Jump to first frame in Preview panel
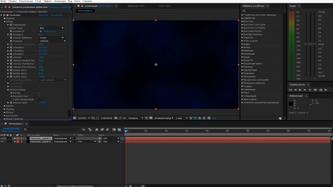The image size is (333, 187). [290, 90]
